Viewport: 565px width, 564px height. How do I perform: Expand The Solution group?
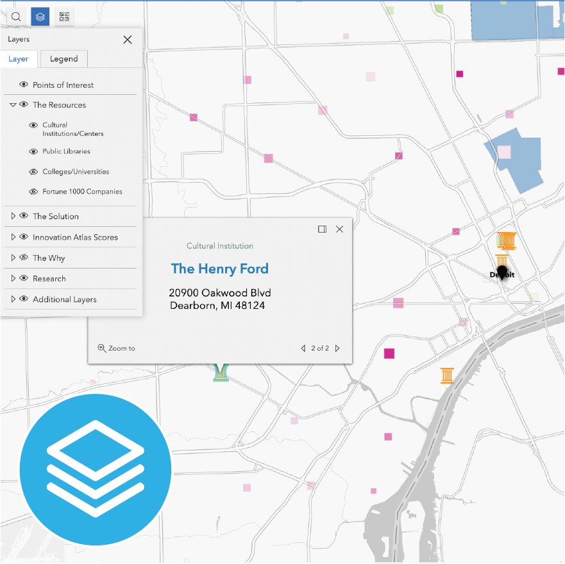point(13,216)
